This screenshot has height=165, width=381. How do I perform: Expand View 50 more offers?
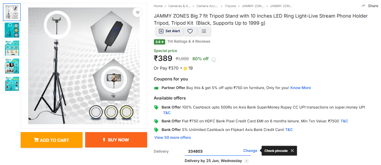173,137
